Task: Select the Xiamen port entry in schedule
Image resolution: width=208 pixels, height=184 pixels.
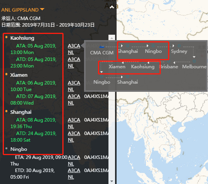Action: [x=19, y=75]
